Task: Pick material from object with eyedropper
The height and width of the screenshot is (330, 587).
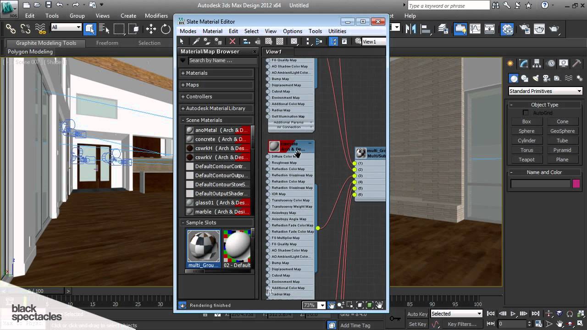Action: coord(196,41)
